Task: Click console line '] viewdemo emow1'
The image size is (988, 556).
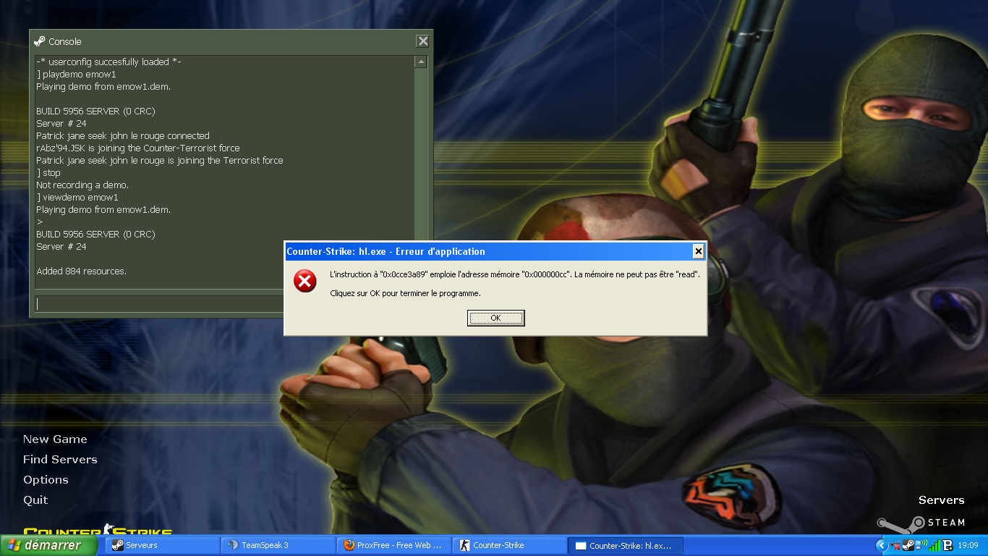Action: [77, 198]
